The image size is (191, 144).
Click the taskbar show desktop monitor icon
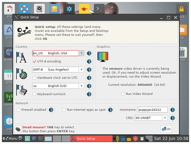pos(27,139)
